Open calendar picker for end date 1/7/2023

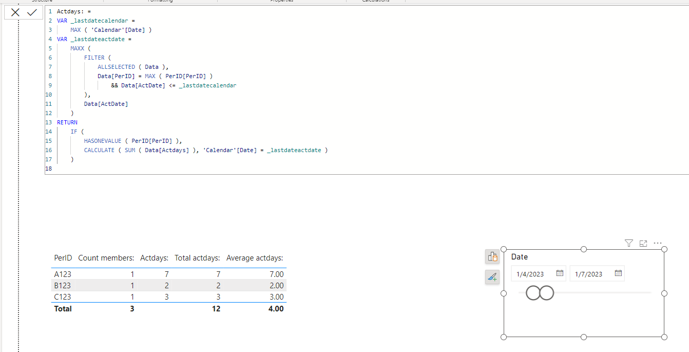pyautogui.click(x=619, y=273)
